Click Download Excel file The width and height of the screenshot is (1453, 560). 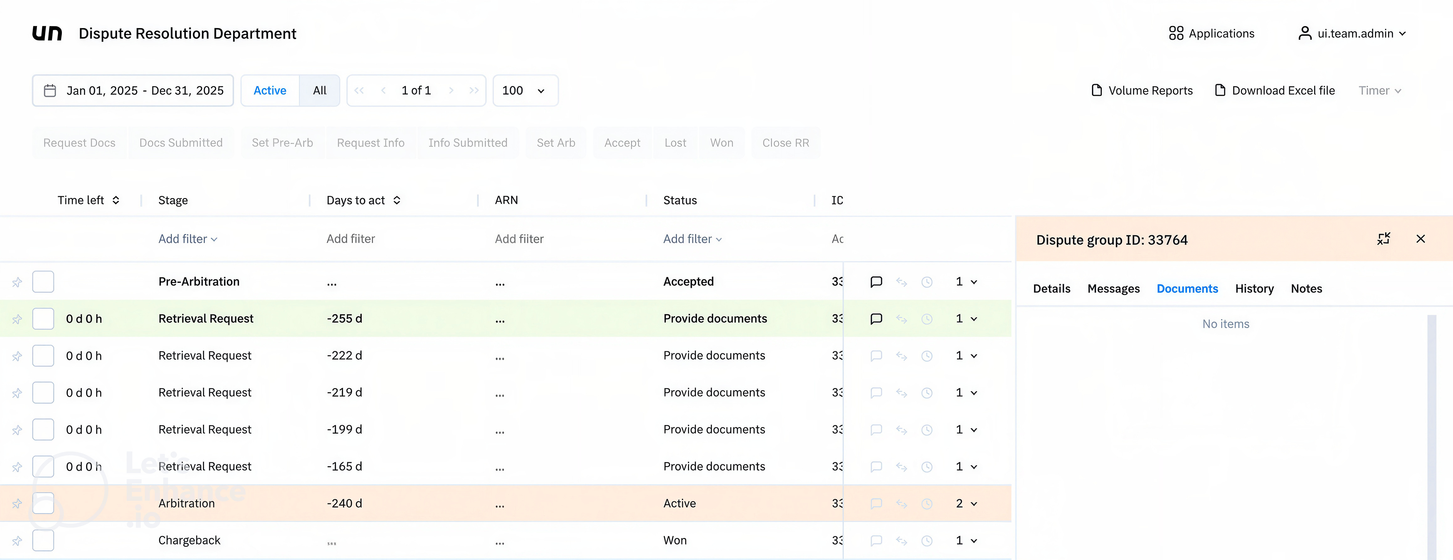[1275, 91]
